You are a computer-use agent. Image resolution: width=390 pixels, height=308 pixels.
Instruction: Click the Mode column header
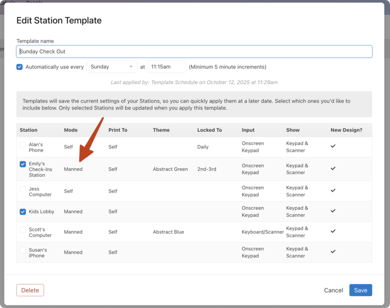pyautogui.click(x=71, y=130)
